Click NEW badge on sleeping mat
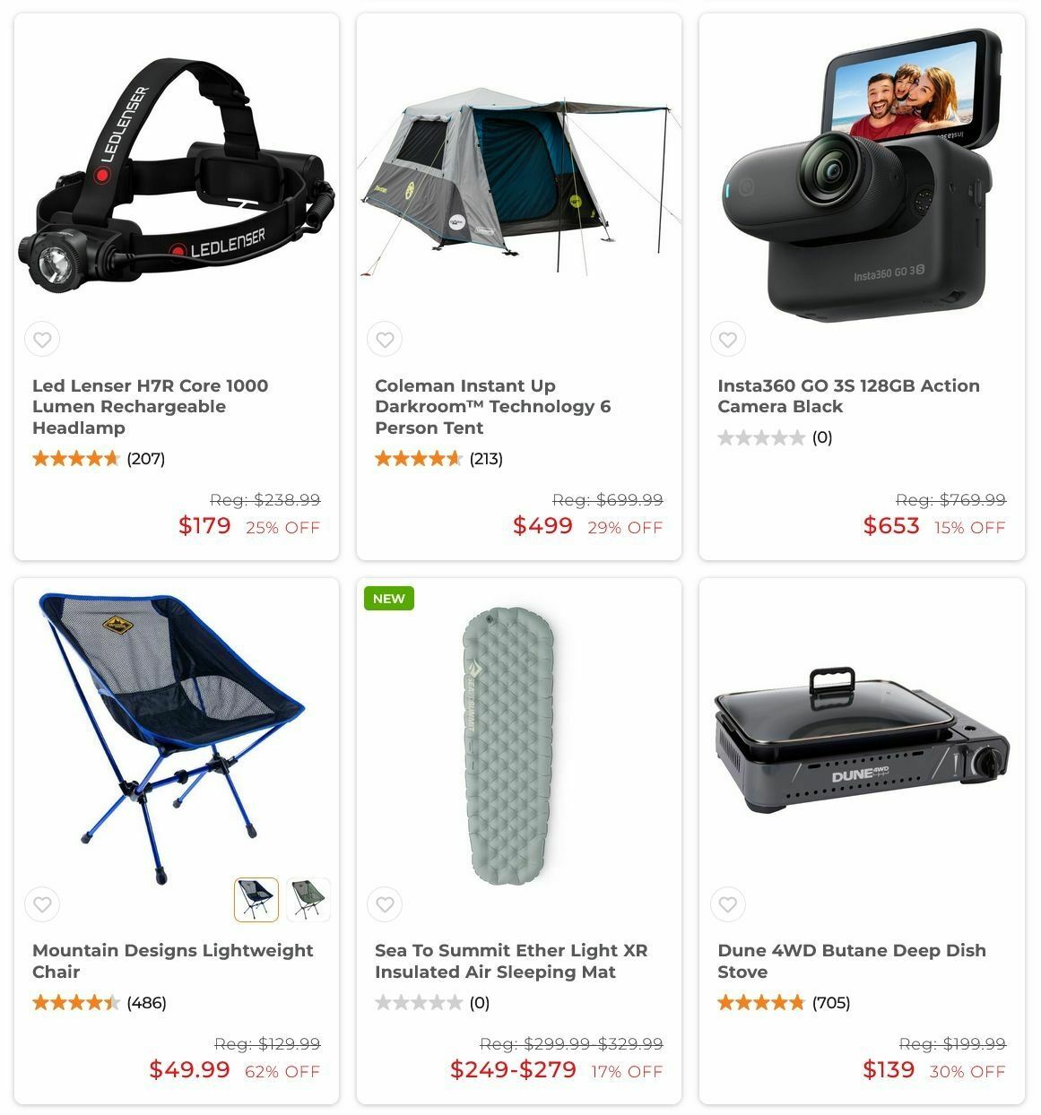This screenshot has height=1115, width=1041. tap(389, 599)
